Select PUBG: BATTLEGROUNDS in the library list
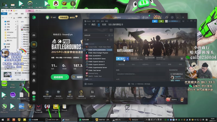Image resolution: width=217 pixels, height=122 pixels. pyautogui.click(x=99, y=50)
